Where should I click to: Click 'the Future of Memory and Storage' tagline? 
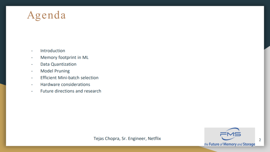click(229, 144)
